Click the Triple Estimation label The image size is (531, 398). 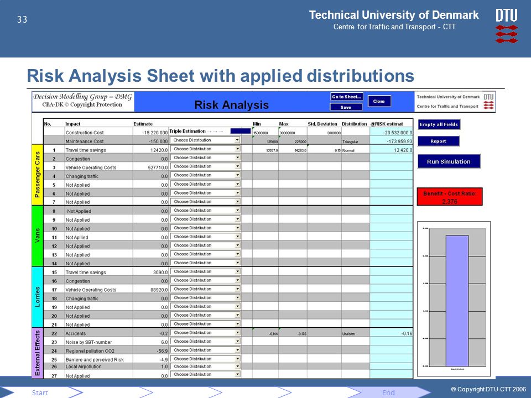(188, 132)
